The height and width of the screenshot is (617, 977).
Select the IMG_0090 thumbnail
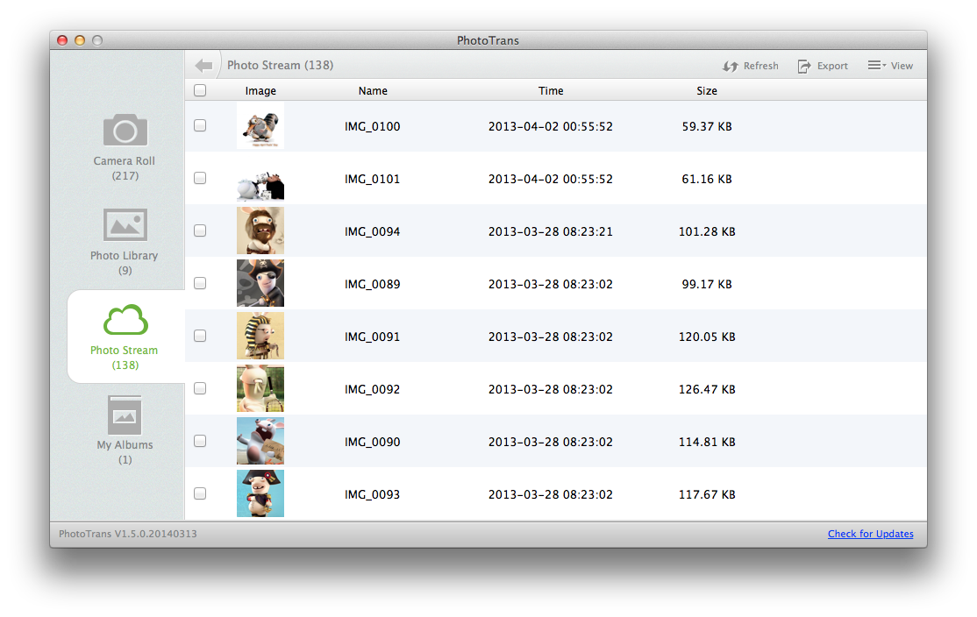coord(260,442)
